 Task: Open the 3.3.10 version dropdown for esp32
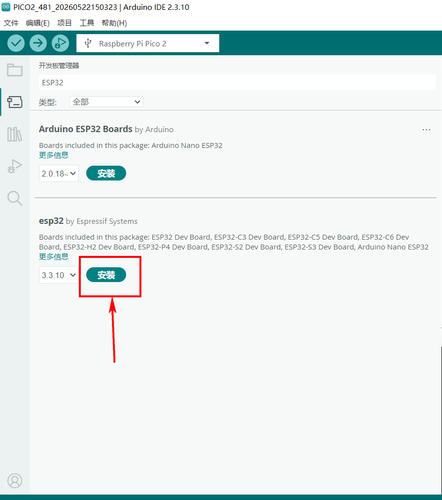[59, 275]
